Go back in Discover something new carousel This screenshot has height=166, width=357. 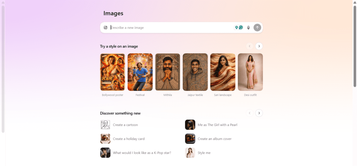coord(250,113)
